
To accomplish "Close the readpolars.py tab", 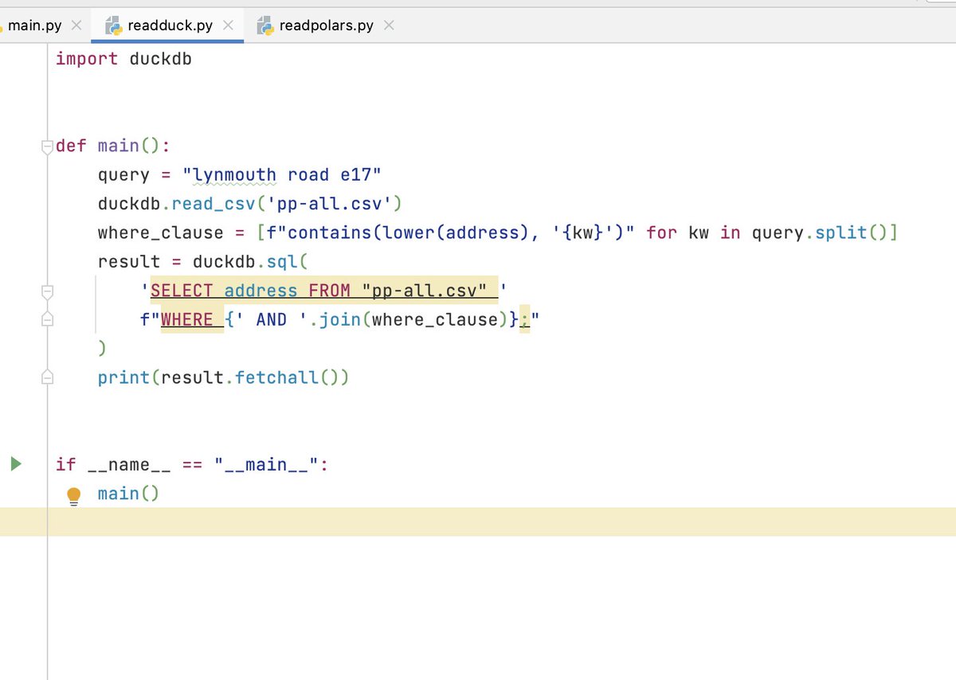I will (x=389, y=25).
